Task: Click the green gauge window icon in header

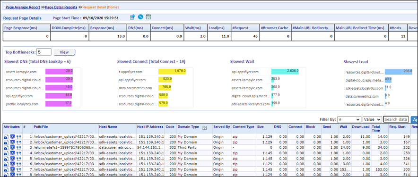Action: pos(148,17)
